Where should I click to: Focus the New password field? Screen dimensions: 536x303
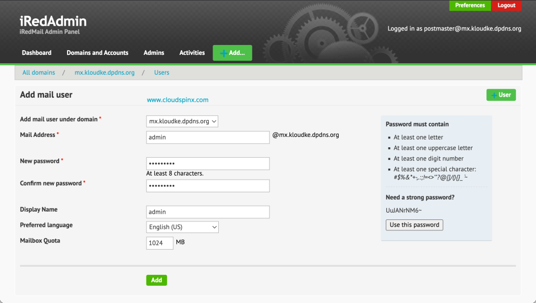(x=208, y=164)
